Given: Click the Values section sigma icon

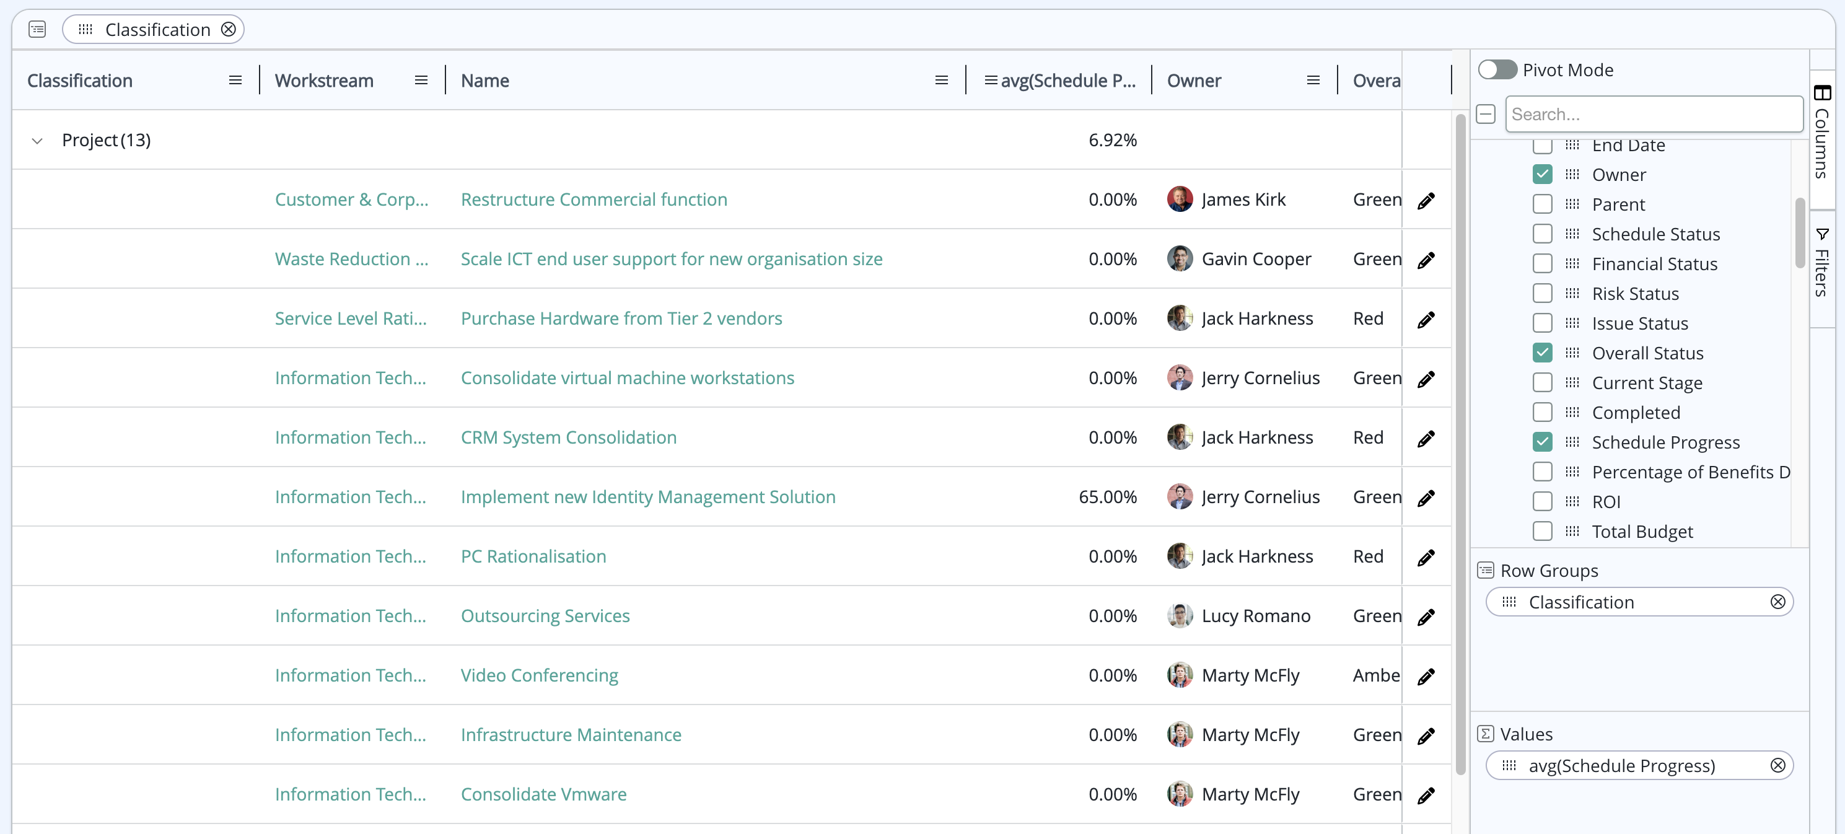Looking at the screenshot, I should point(1486,734).
